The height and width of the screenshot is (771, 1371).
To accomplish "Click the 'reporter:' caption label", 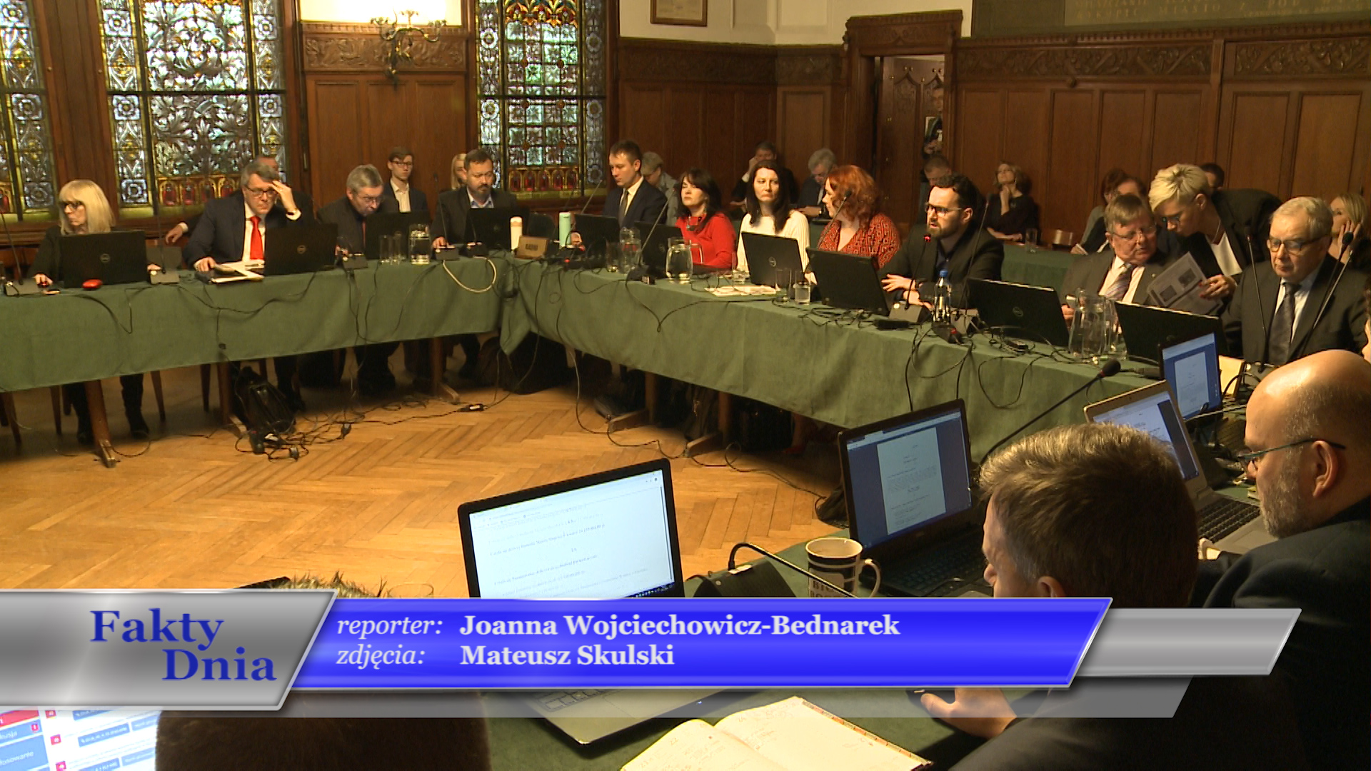I will tap(390, 627).
